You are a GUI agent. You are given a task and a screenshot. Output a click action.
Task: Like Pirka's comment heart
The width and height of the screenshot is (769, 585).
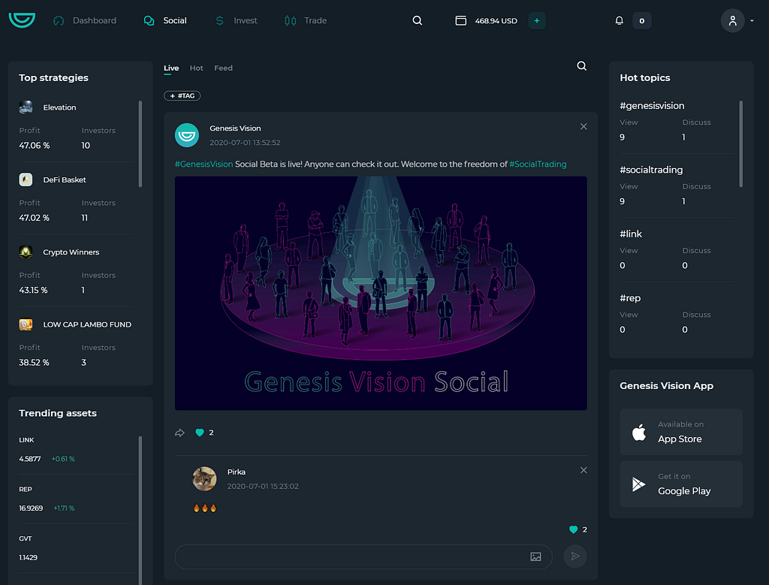573,529
